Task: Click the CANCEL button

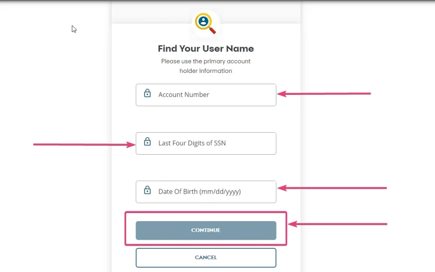Action: click(206, 258)
